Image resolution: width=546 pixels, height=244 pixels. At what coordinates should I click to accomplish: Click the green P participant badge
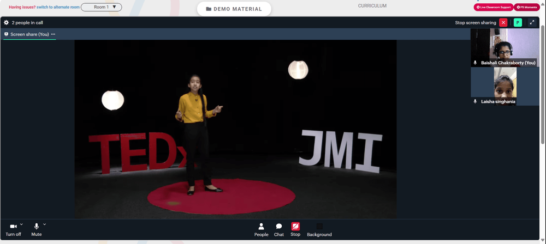click(518, 22)
